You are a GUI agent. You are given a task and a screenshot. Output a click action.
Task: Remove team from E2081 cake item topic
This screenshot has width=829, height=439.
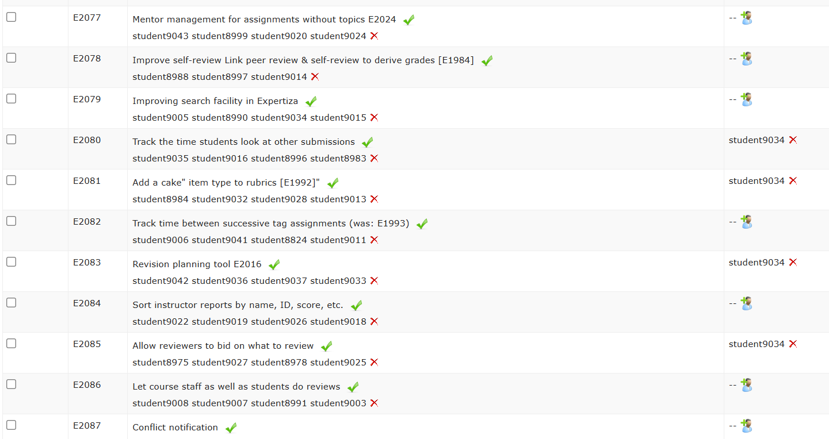[374, 199]
